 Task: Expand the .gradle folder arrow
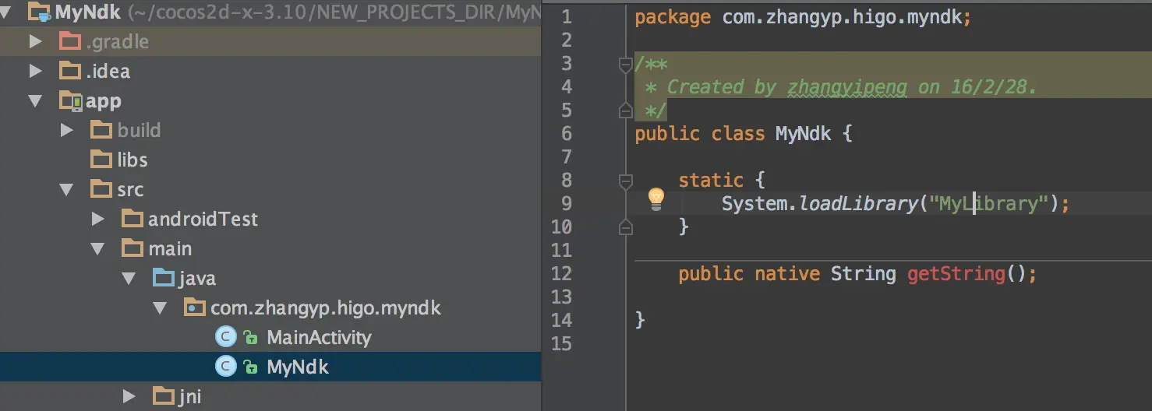(36, 41)
